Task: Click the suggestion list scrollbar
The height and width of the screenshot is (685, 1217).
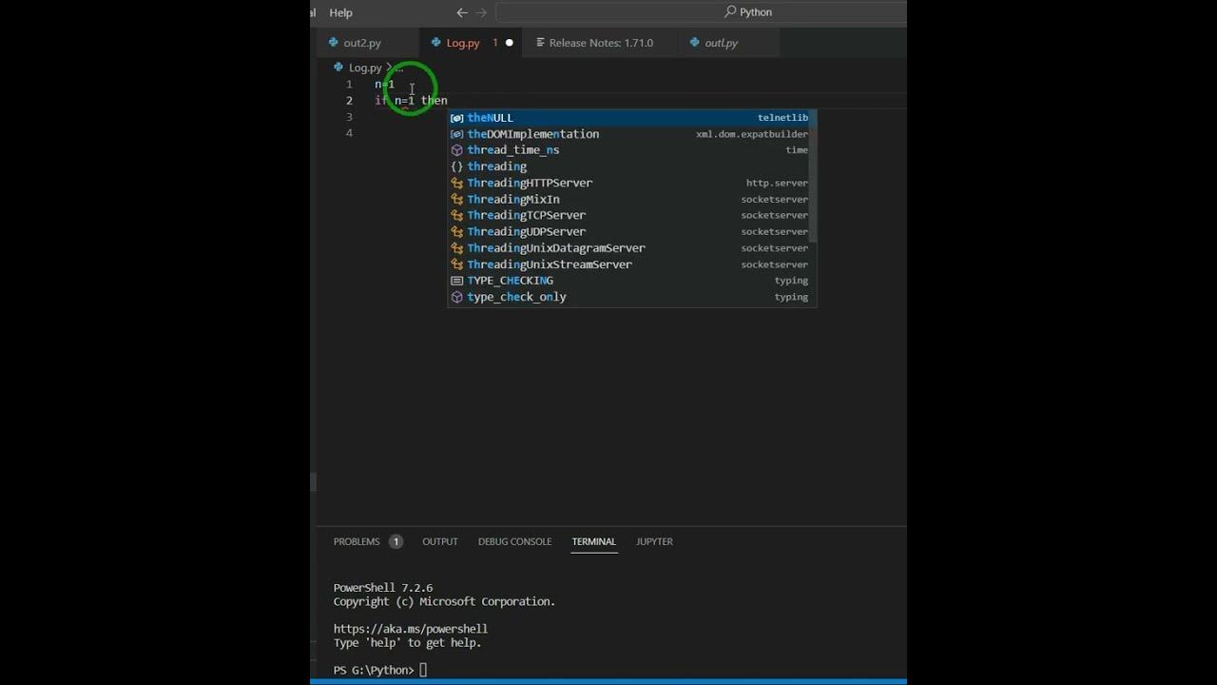Action: pos(813,176)
